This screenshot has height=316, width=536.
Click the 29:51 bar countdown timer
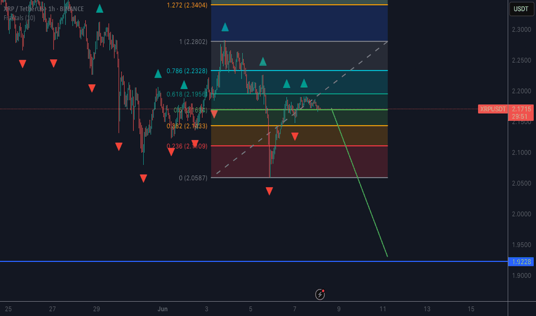coord(519,117)
